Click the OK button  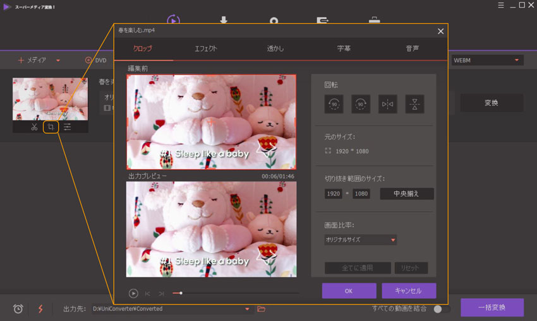click(x=349, y=291)
